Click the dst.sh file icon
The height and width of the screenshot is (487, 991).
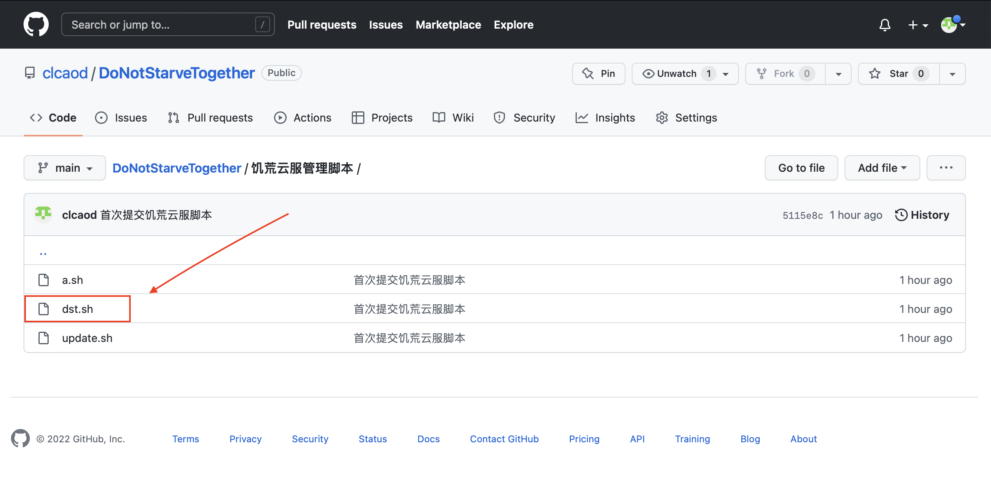(x=44, y=309)
